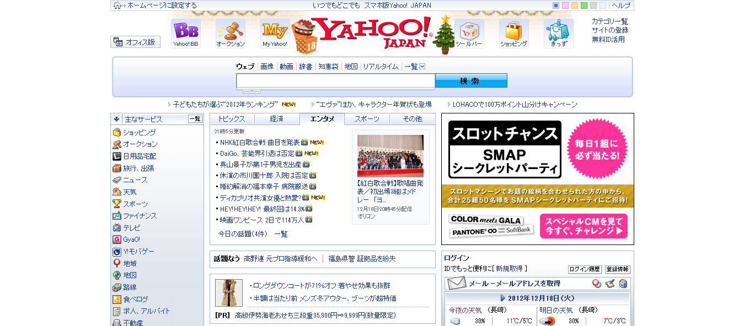Screen dimensions: 744x326
Task: Open the DaiGo、芸能界引退は否定 headline
Action: click(257, 153)
